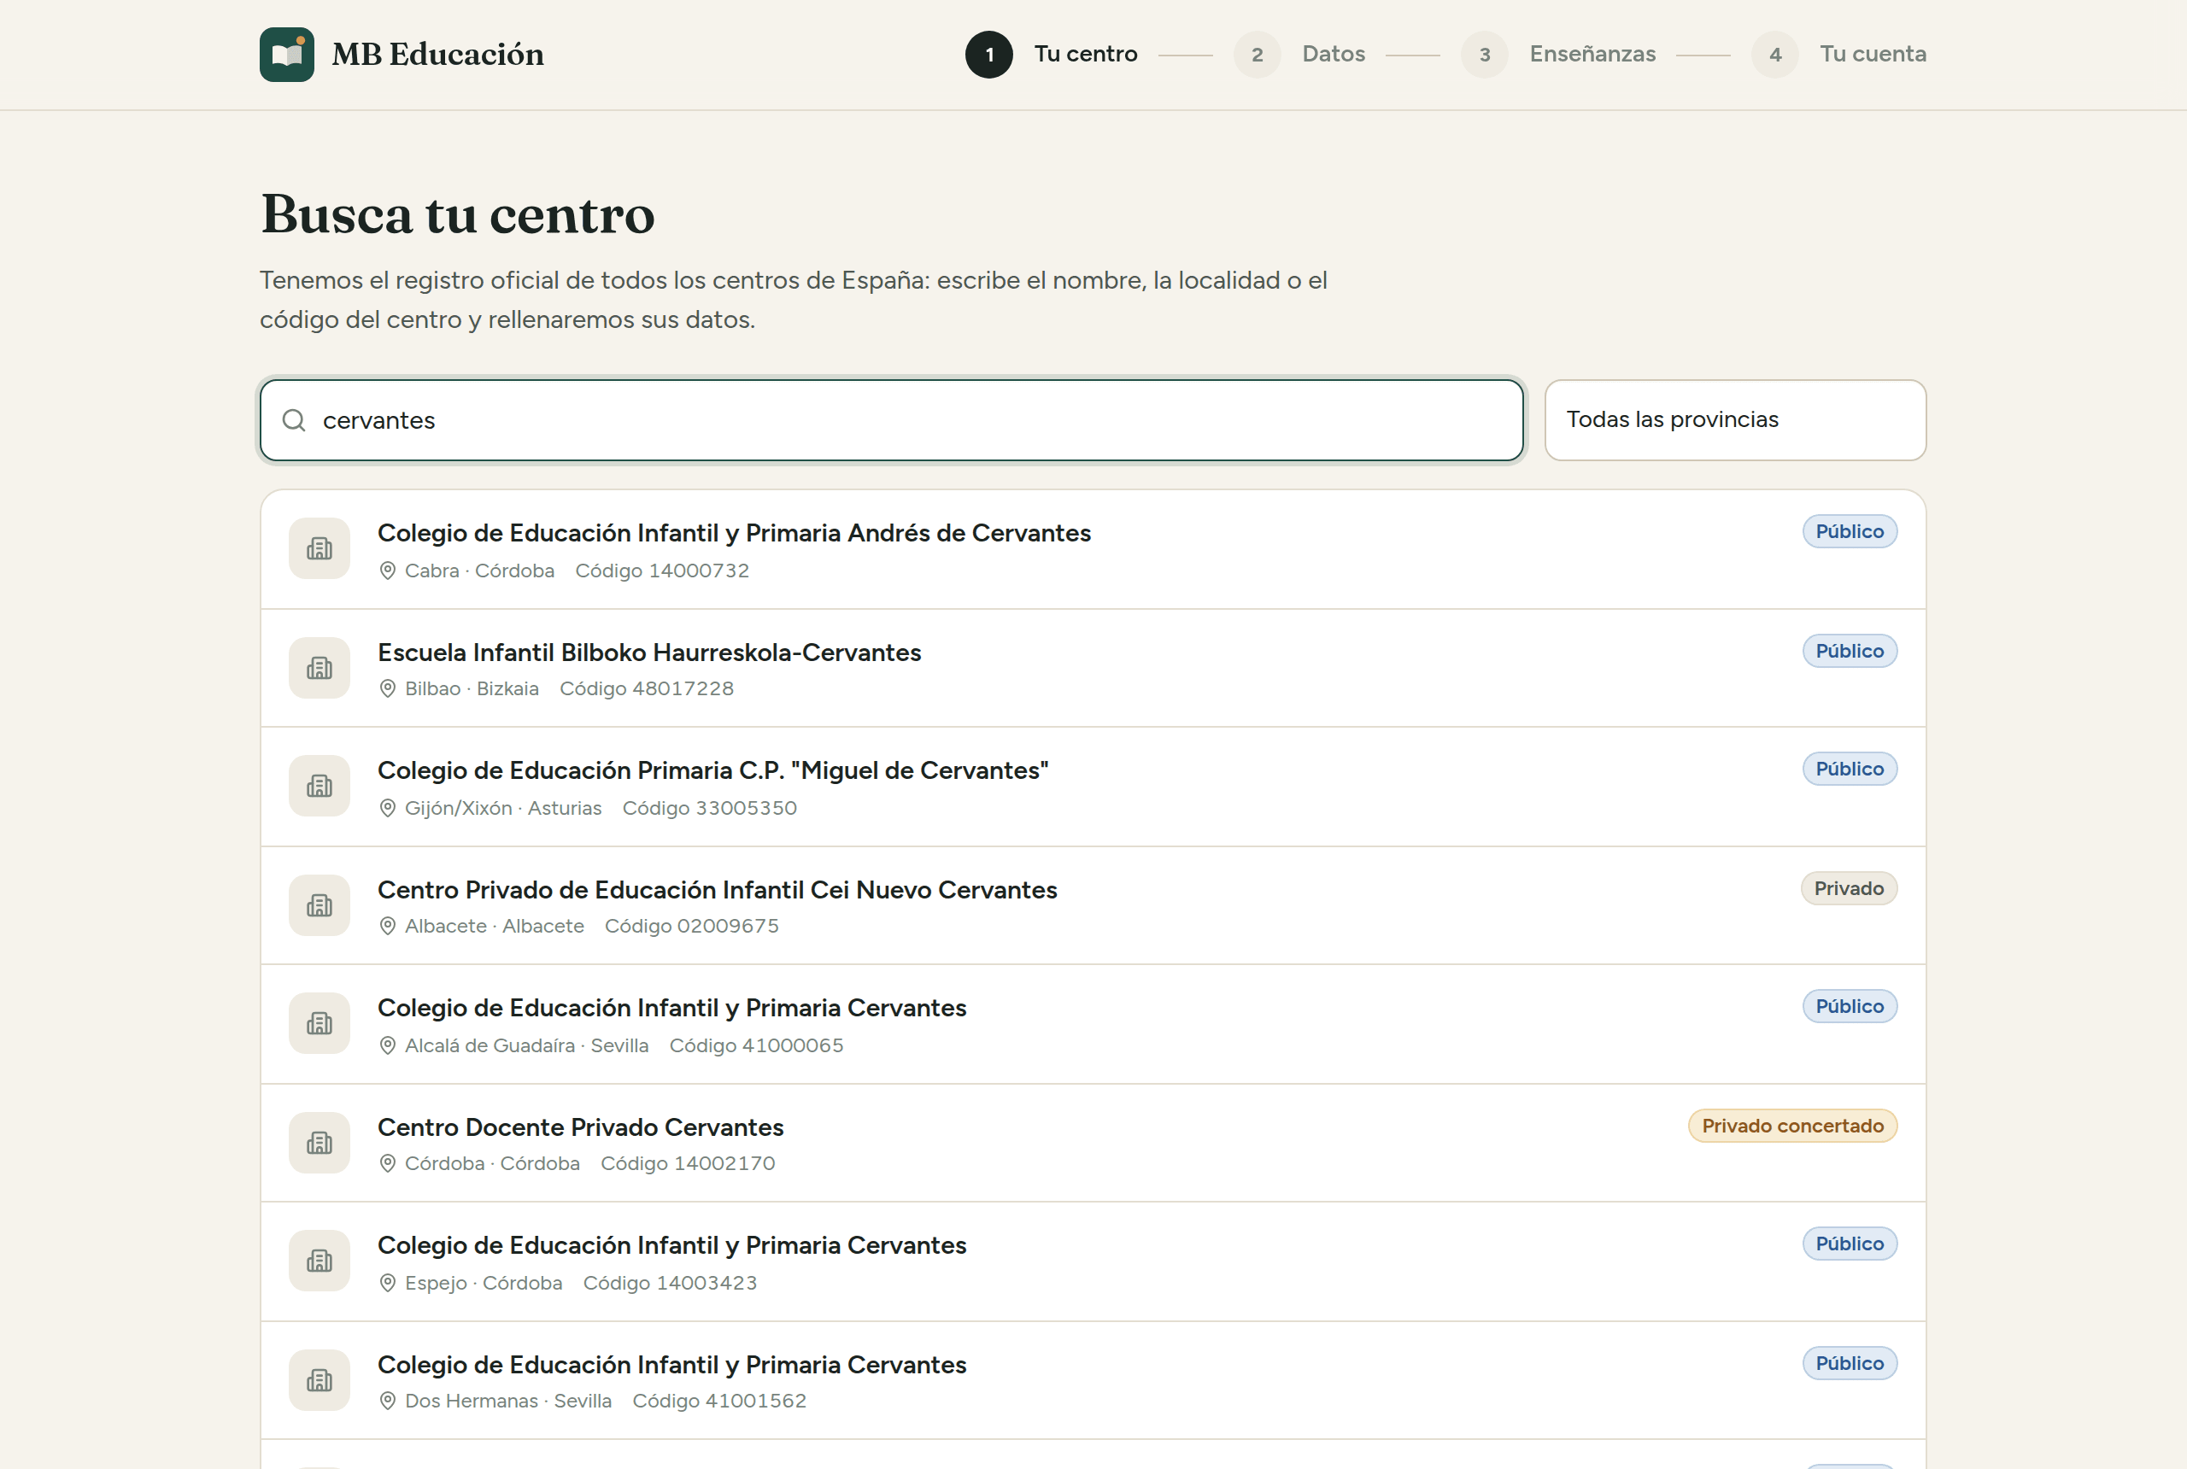The height and width of the screenshot is (1469, 2187).
Task: Click building icon of the Dos Hermanas school
Action: 320,1381
